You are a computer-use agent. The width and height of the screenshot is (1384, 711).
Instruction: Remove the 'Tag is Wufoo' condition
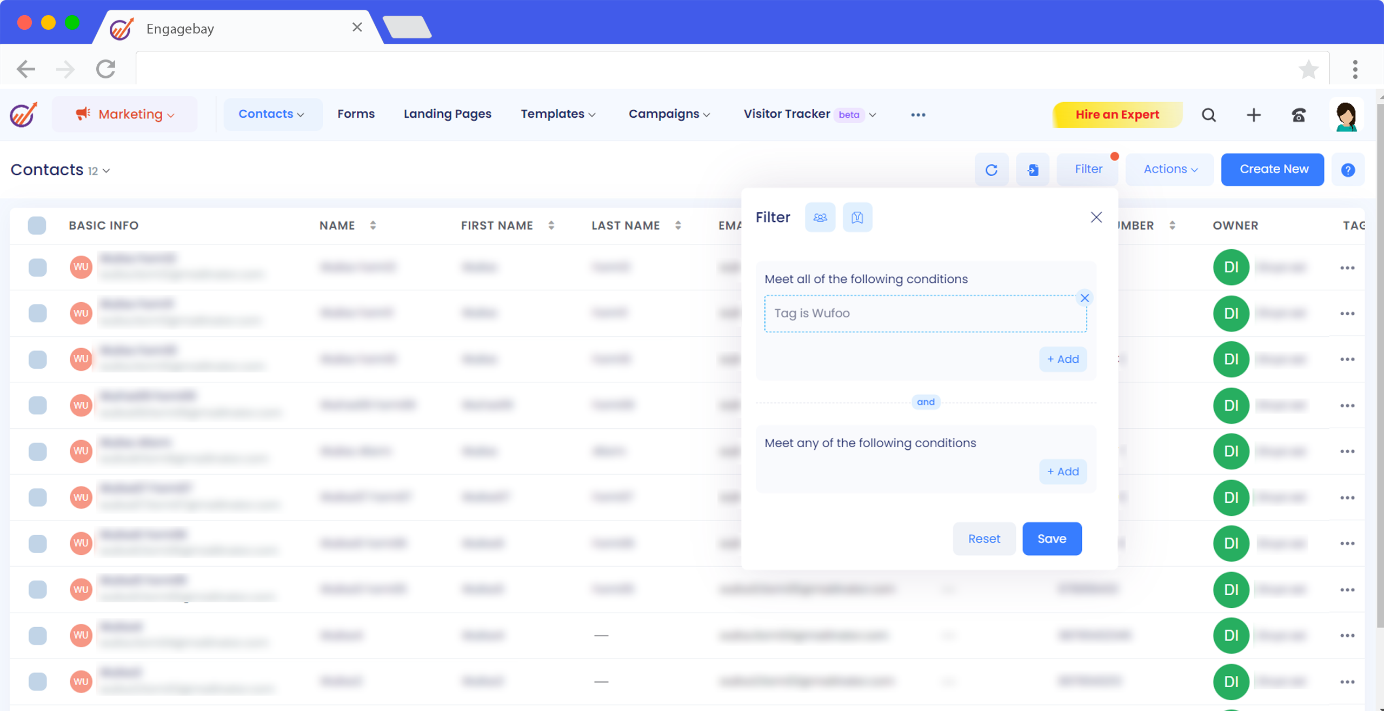[x=1084, y=298]
